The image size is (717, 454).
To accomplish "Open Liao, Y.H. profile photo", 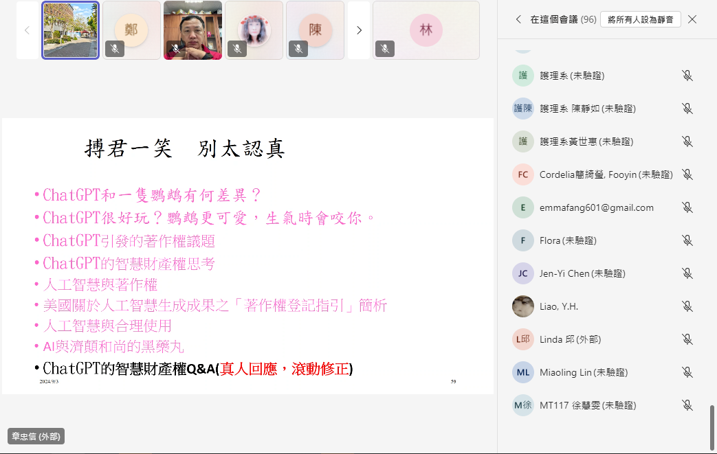I will tap(522, 306).
